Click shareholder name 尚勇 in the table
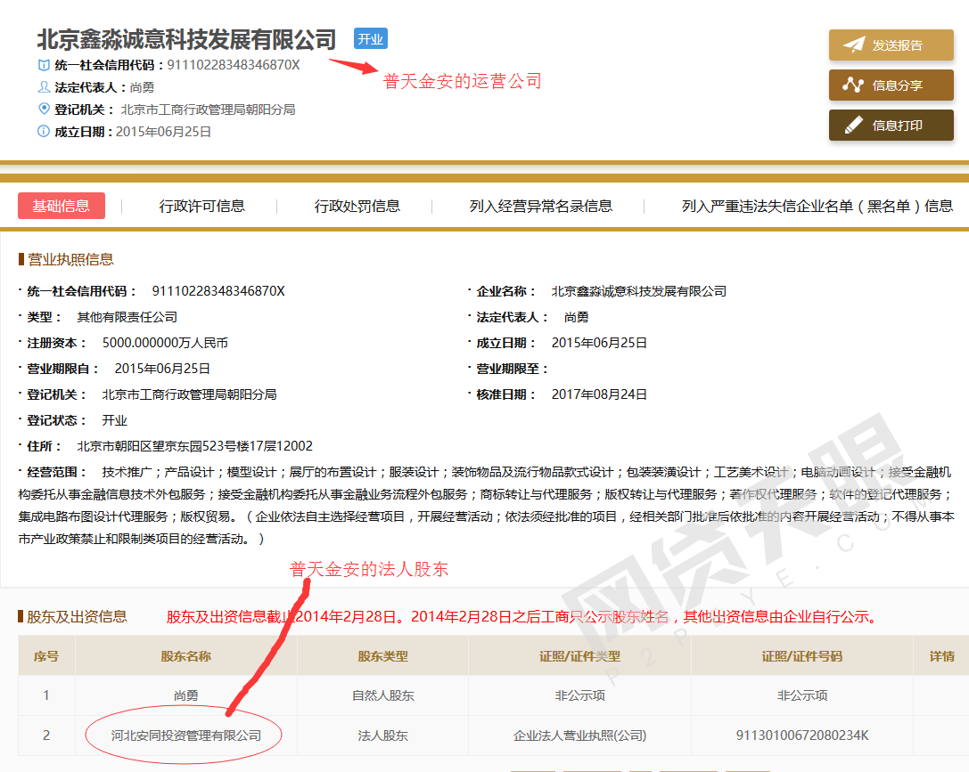This screenshot has width=969, height=772. tap(186, 695)
